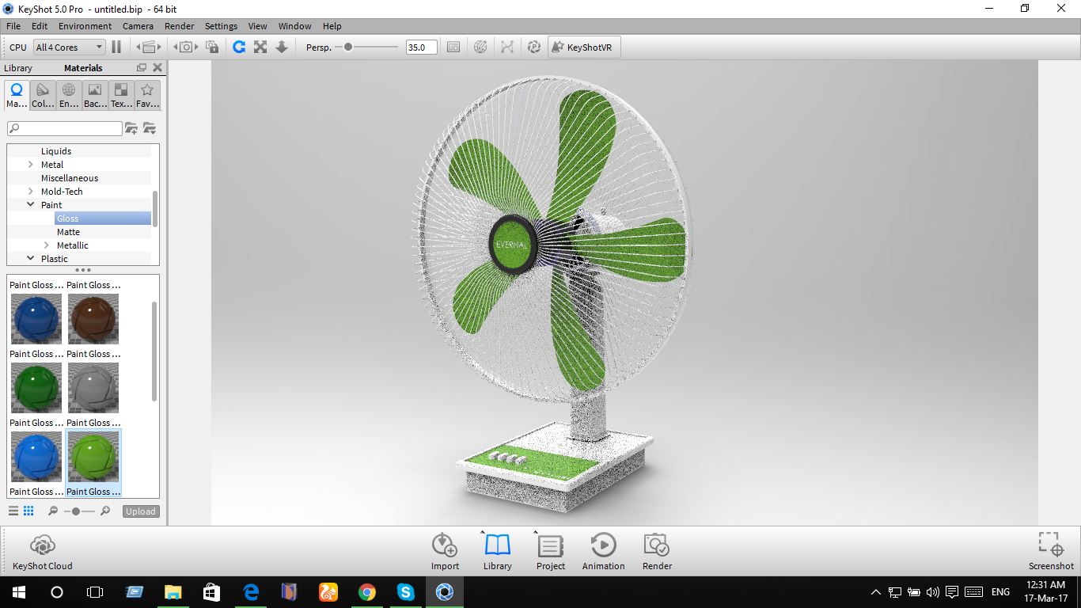Toggle the Library panel from bottom toolbar
The image size is (1081, 608).
498,552
